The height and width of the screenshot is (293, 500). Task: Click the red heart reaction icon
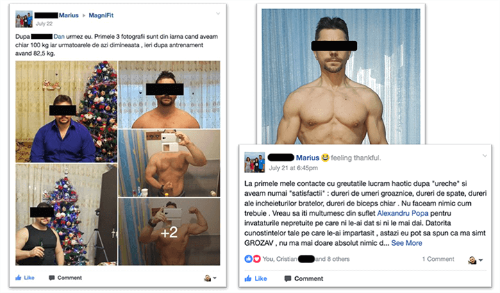click(257, 259)
